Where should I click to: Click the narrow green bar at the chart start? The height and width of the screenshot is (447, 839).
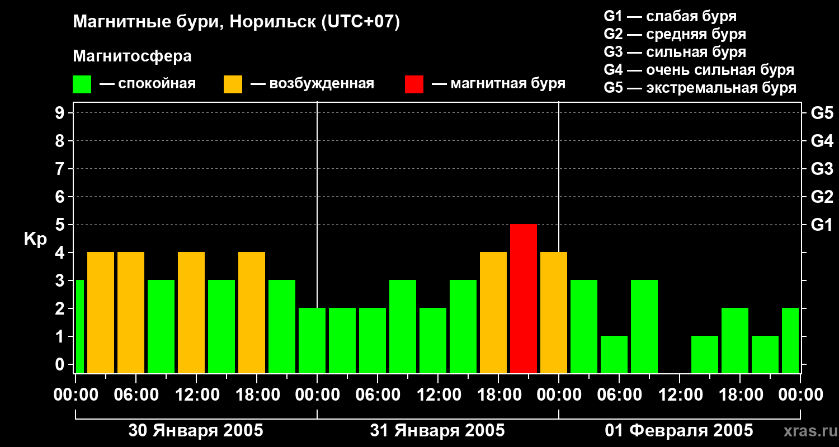click(x=79, y=326)
